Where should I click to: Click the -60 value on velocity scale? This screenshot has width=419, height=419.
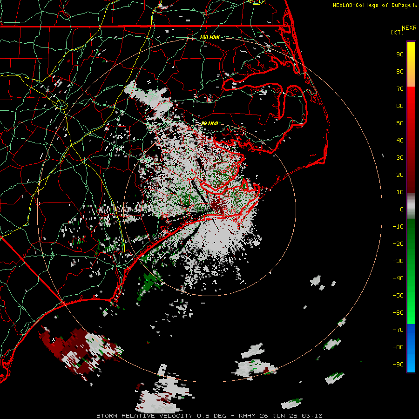398,313
